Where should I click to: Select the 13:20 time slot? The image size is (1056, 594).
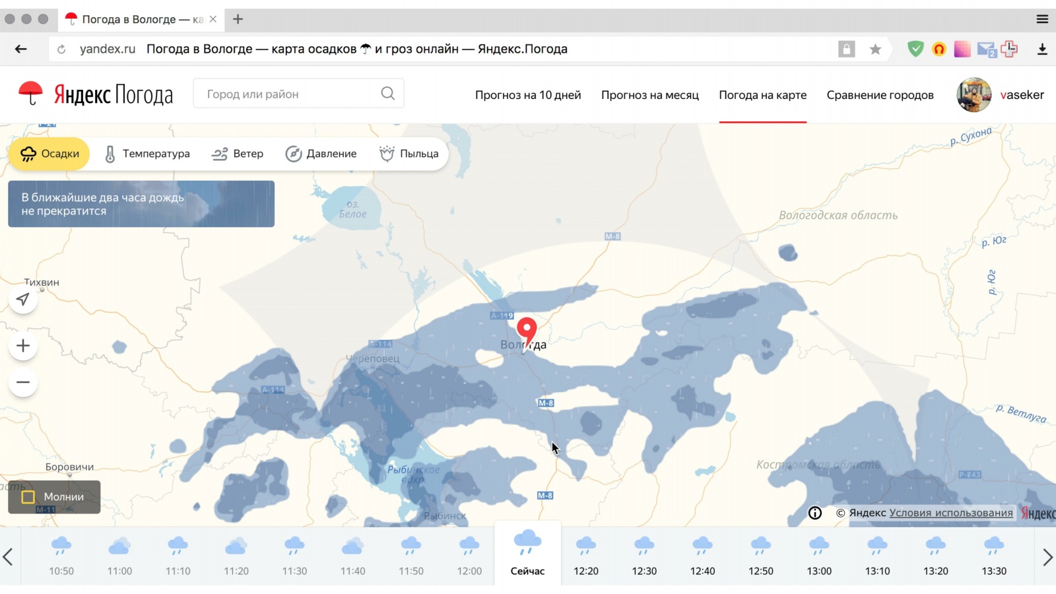(936, 556)
